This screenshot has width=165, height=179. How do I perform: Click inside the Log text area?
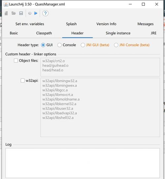[x=82, y=163]
